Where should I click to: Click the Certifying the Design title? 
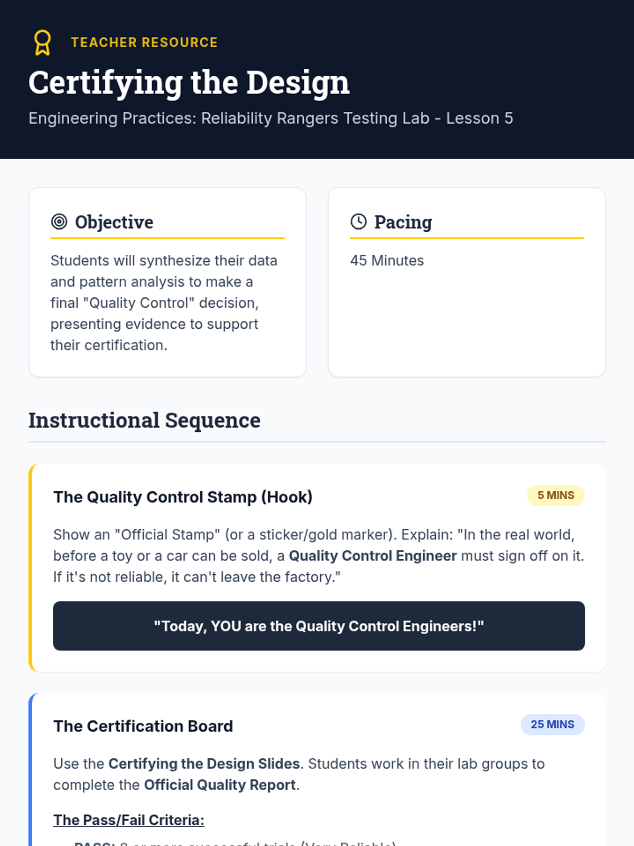[x=189, y=83]
